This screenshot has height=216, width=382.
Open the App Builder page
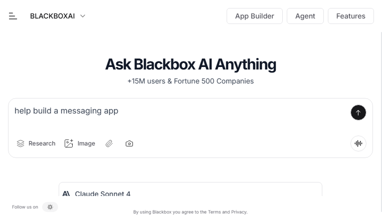[x=255, y=16]
